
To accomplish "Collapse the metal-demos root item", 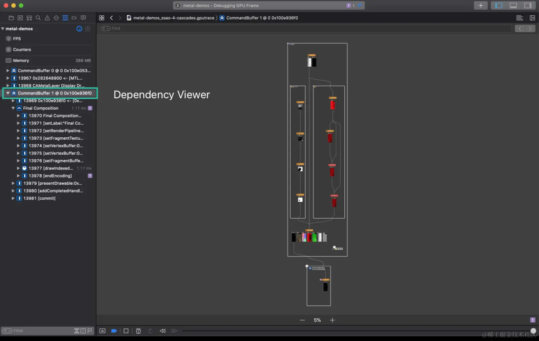I will pyautogui.click(x=3, y=29).
